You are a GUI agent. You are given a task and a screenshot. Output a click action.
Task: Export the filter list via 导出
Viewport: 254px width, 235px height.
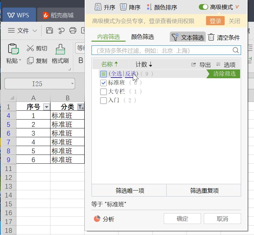(x=201, y=65)
